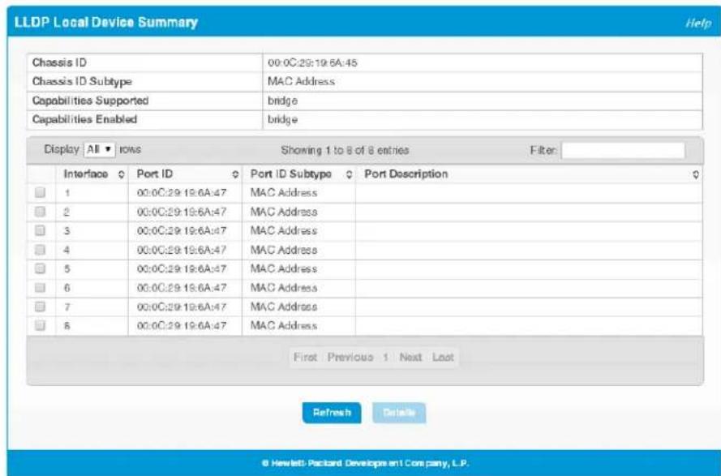Viewport: 721px width, 476px height.
Task: Select the checkbox for interface 8
Action: (40, 325)
